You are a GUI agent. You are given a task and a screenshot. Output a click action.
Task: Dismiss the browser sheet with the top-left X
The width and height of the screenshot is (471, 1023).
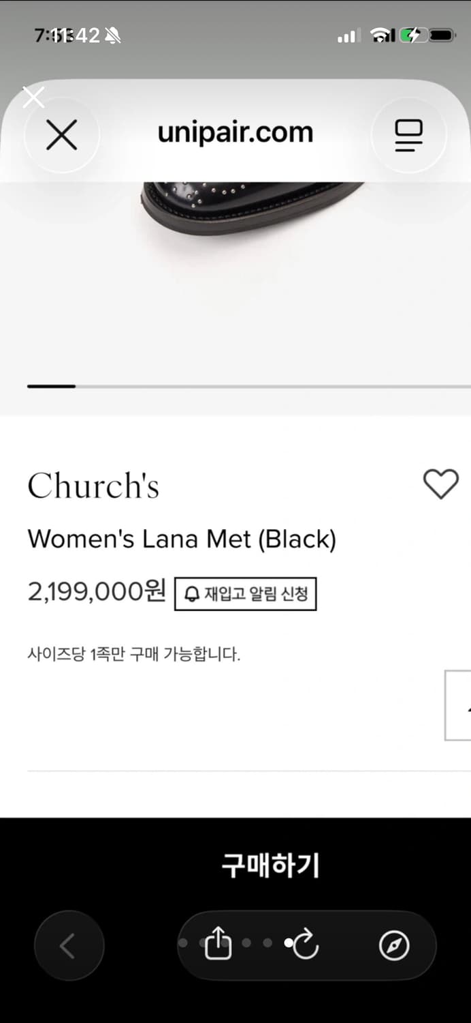click(x=33, y=97)
